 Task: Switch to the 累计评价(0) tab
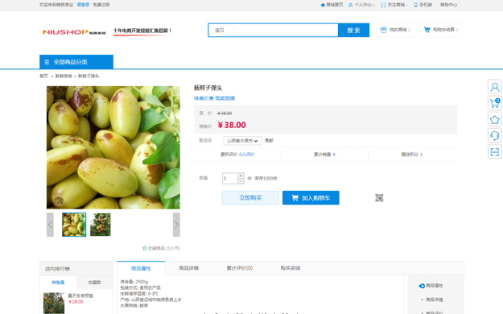click(240, 268)
